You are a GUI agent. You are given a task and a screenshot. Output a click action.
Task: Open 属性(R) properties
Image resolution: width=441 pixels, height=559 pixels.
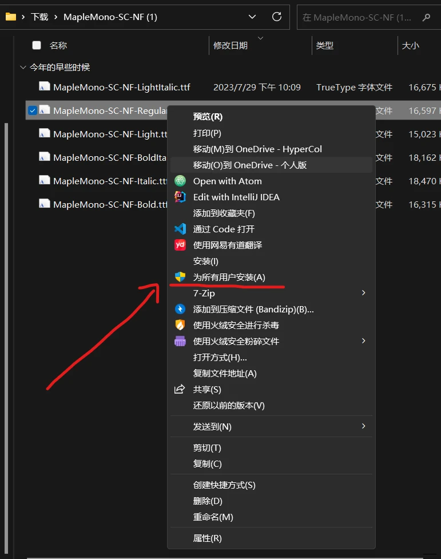[x=271, y=538]
